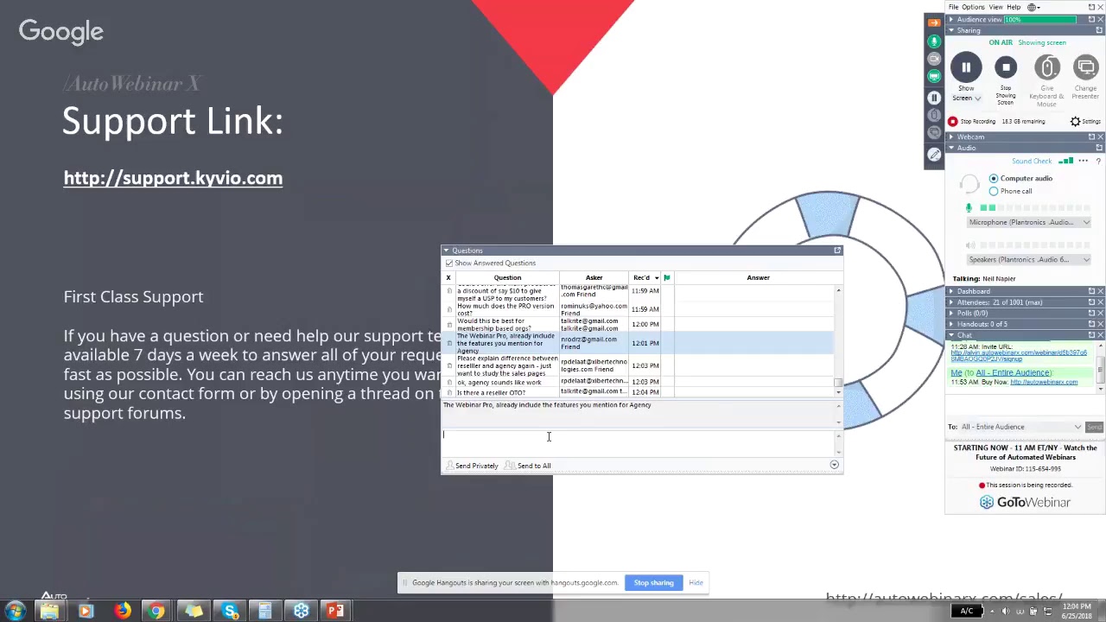Click the Asker column header
Image resolution: width=1106 pixels, height=622 pixels.
(594, 277)
